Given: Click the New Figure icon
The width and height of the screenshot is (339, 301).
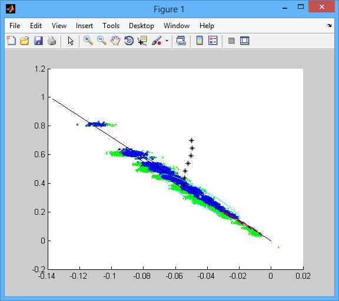Looking at the screenshot, I should (11, 40).
